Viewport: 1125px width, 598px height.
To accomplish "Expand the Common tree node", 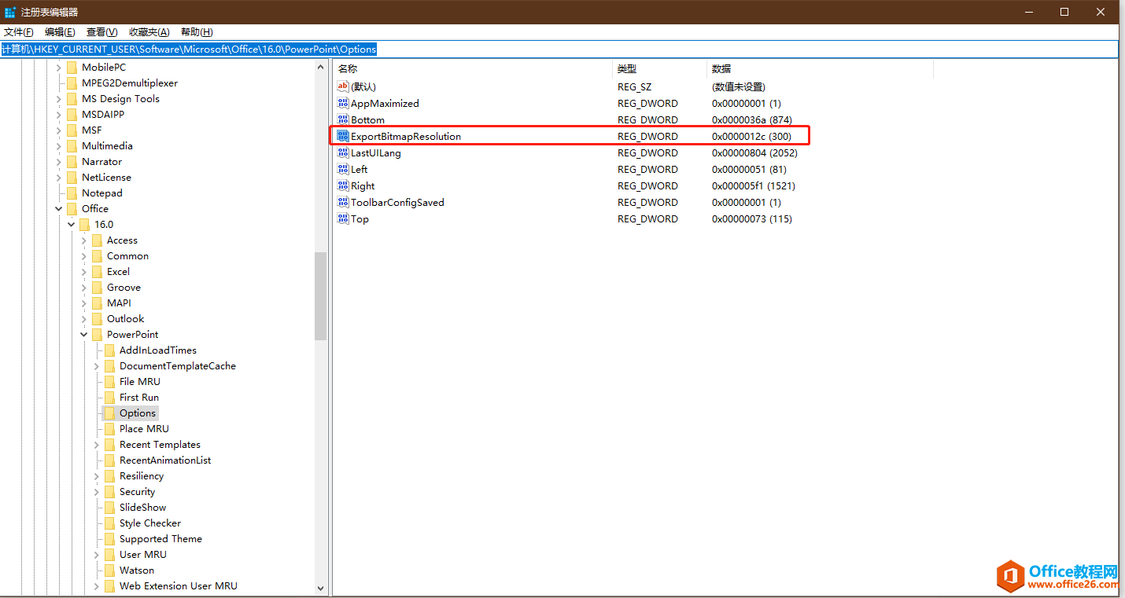I will point(84,255).
